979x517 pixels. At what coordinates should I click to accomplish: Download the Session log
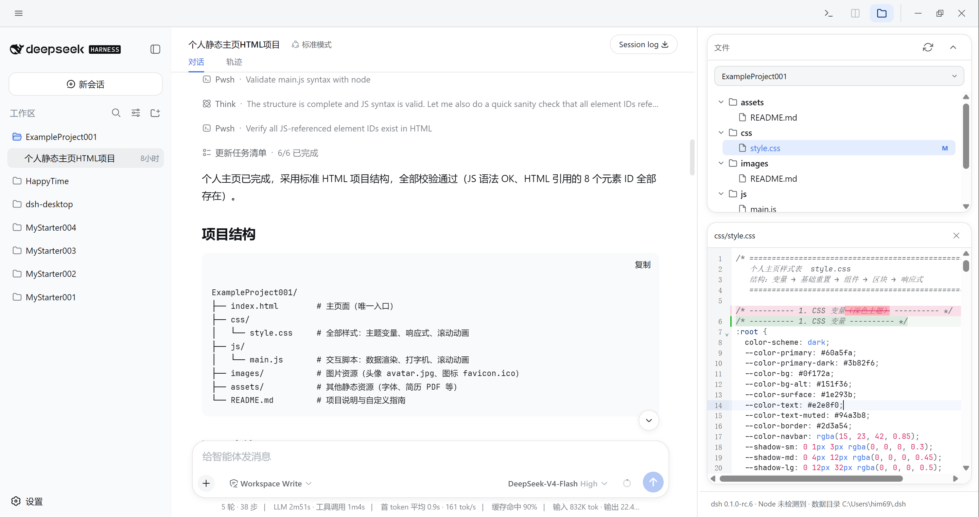(x=643, y=44)
